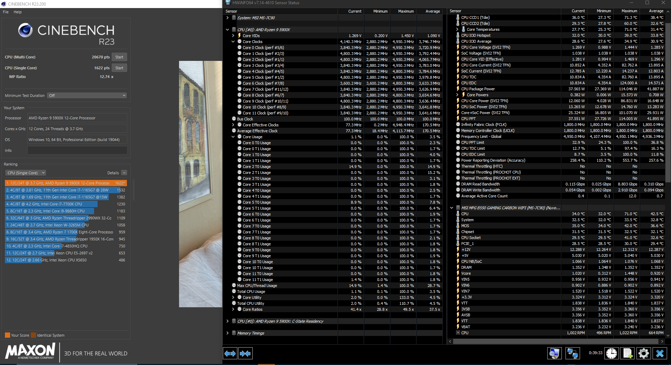Collapse CPU [#0]: AMD Ryzen 9 5900X group
This screenshot has width=671, height=365.
click(x=228, y=30)
